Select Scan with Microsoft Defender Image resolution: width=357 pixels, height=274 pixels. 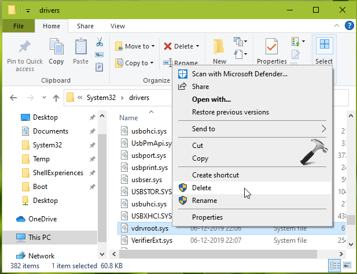[x=239, y=74]
